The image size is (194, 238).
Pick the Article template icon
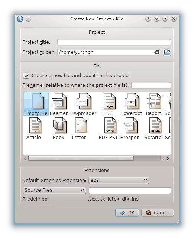(x=33, y=128)
